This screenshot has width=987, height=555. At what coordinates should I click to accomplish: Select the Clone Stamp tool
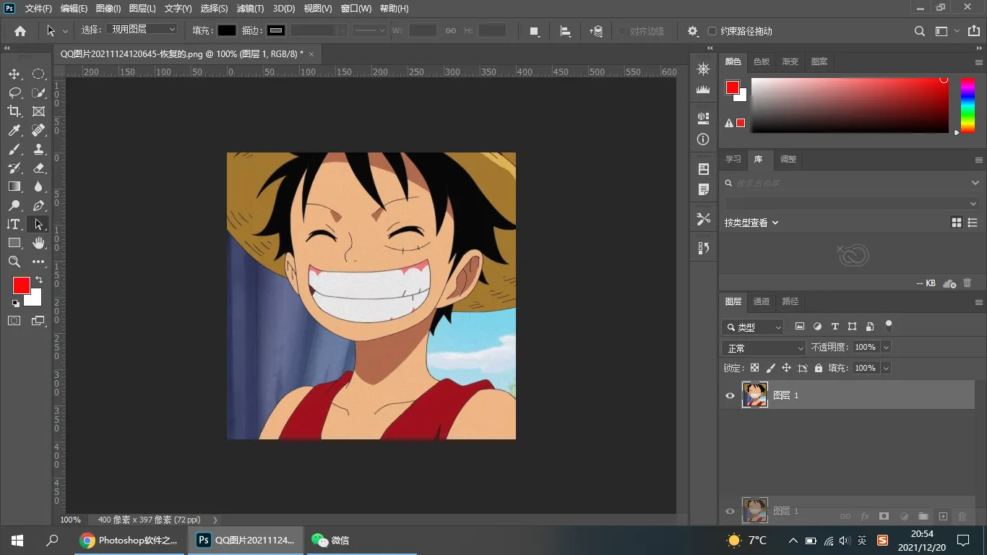[x=38, y=149]
